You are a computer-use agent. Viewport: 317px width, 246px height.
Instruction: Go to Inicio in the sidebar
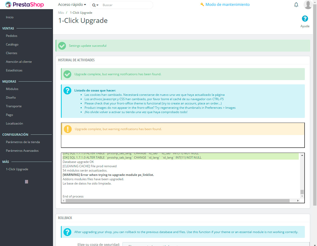click(x=10, y=17)
